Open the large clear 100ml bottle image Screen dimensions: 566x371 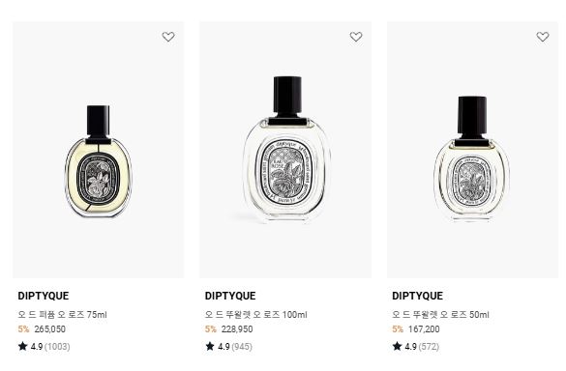(285, 150)
